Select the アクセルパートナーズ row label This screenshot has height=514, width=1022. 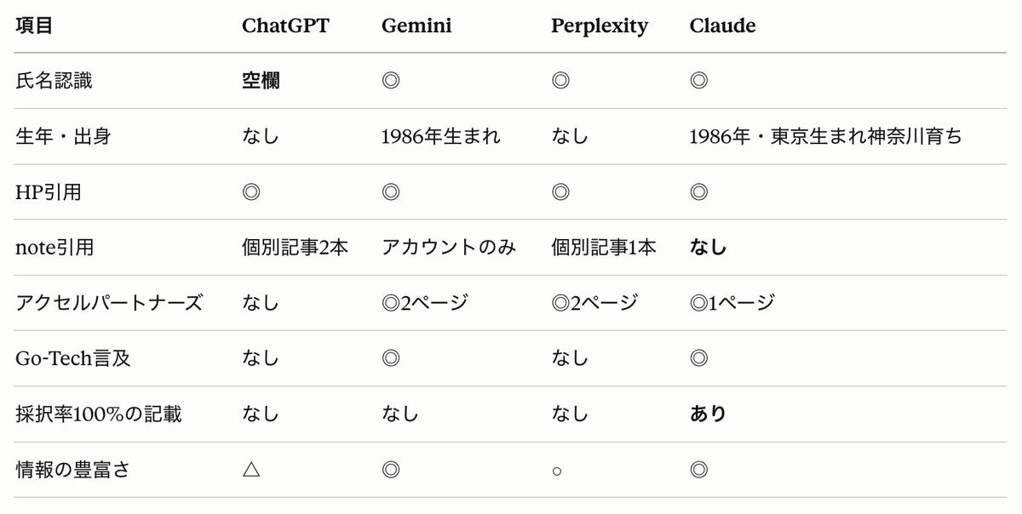[x=109, y=303]
